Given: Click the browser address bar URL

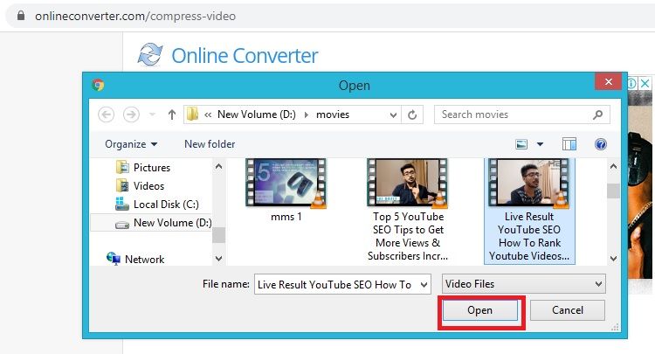Looking at the screenshot, I should click(x=135, y=17).
